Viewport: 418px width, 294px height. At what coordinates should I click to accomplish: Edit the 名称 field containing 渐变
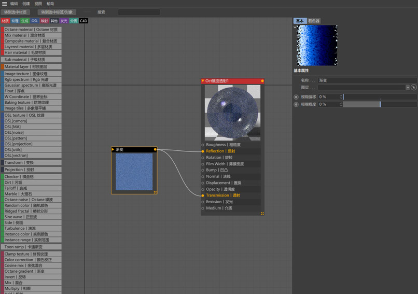point(367,80)
